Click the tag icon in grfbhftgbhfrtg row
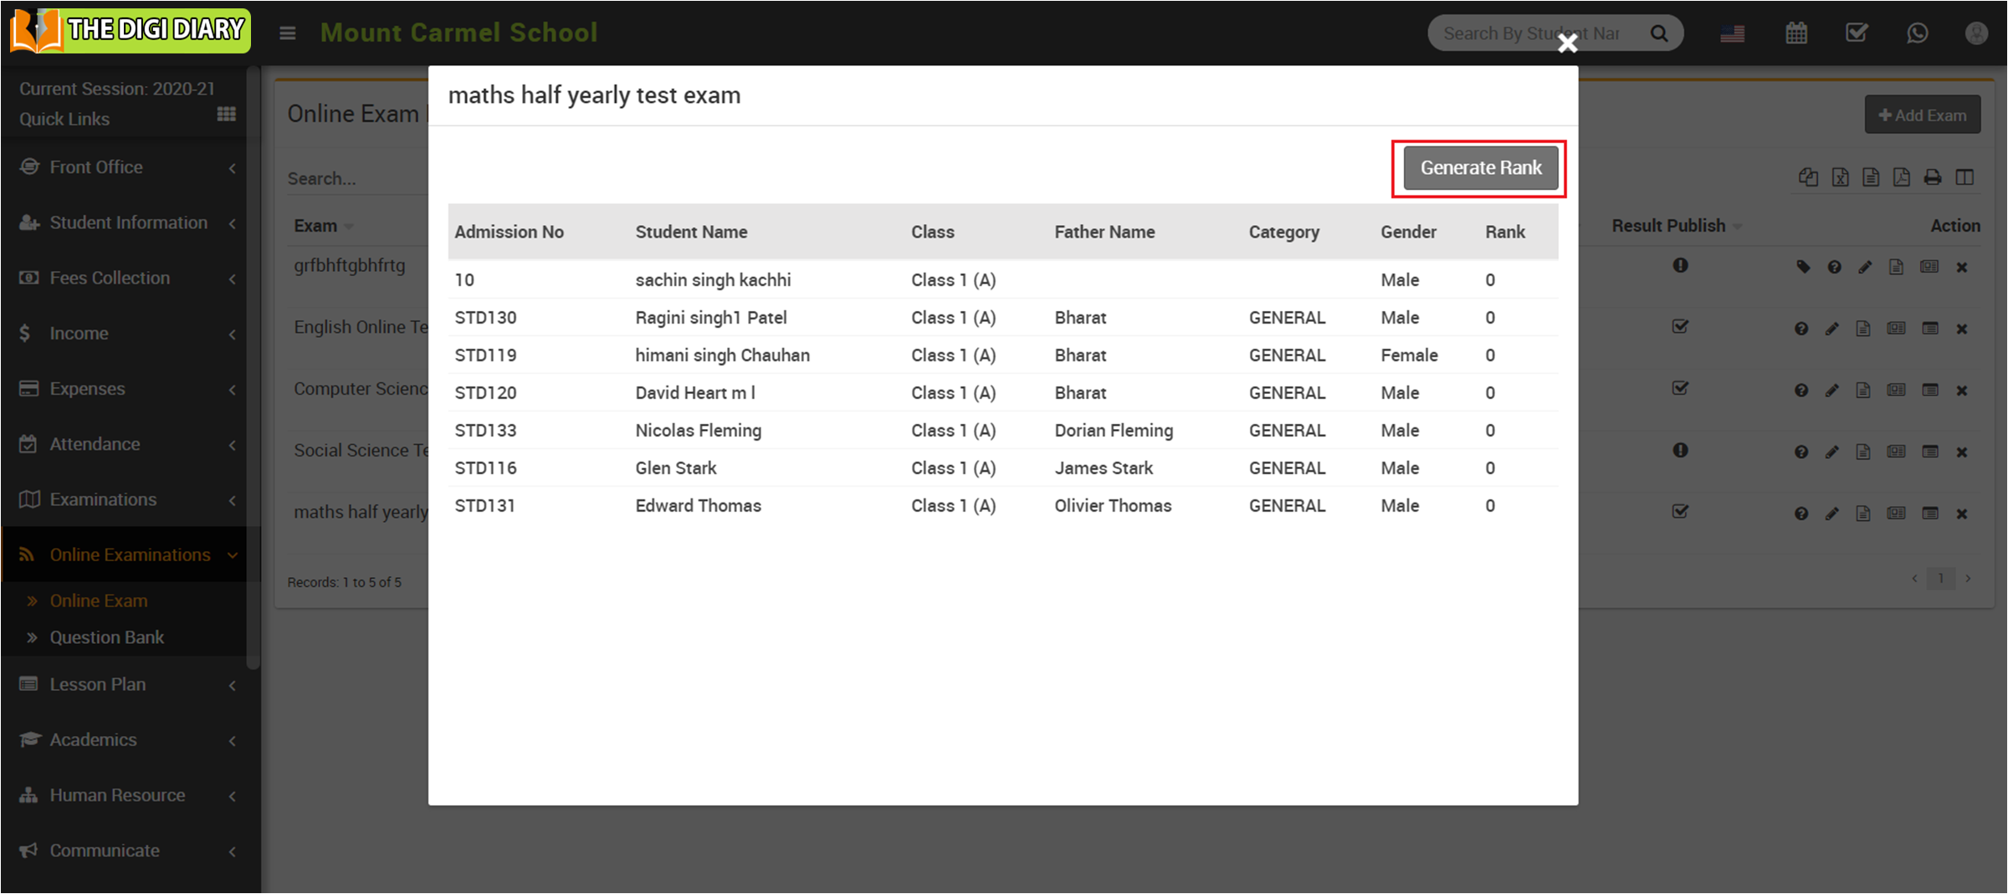The width and height of the screenshot is (2008, 894). pos(1802,267)
